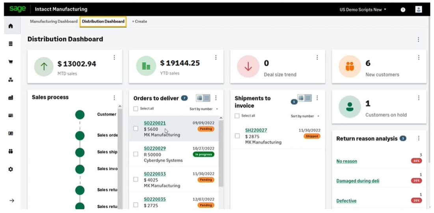The image size is (434, 213).
Task: Open Sales process widget options menu
Action: (114, 97)
